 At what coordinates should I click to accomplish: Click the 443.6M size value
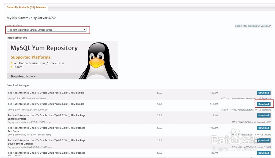coord(214,93)
